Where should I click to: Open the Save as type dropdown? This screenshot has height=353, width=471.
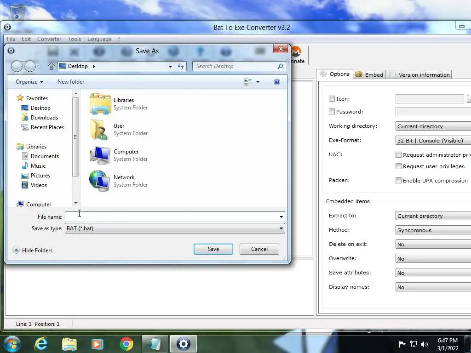(175, 228)
